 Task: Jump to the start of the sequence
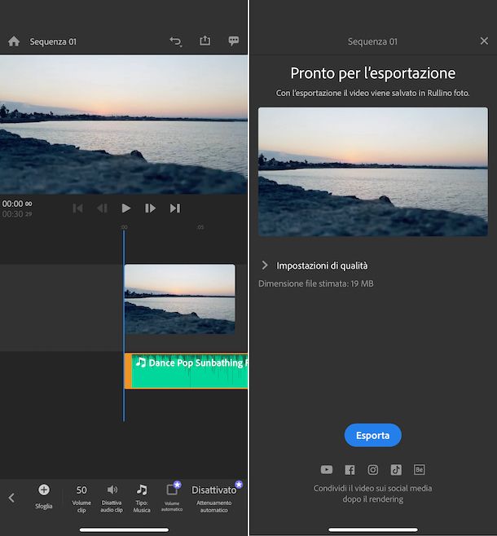pyautogui.click(x=77, y=209)
